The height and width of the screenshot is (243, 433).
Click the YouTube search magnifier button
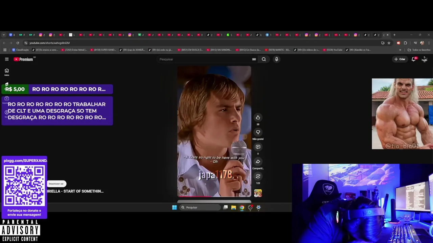click(x=264, y=59)
